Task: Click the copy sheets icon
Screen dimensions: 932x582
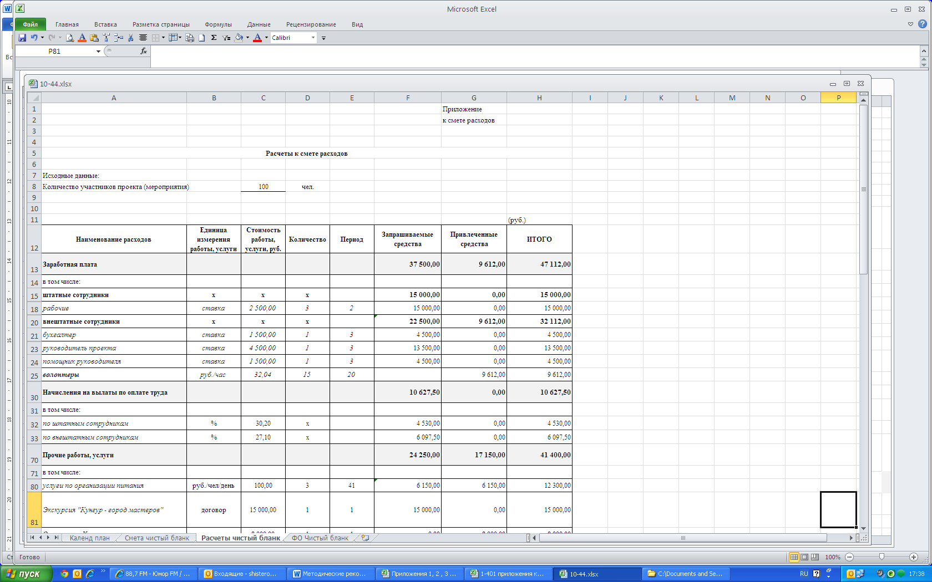Action: click(x=189, y=38)
